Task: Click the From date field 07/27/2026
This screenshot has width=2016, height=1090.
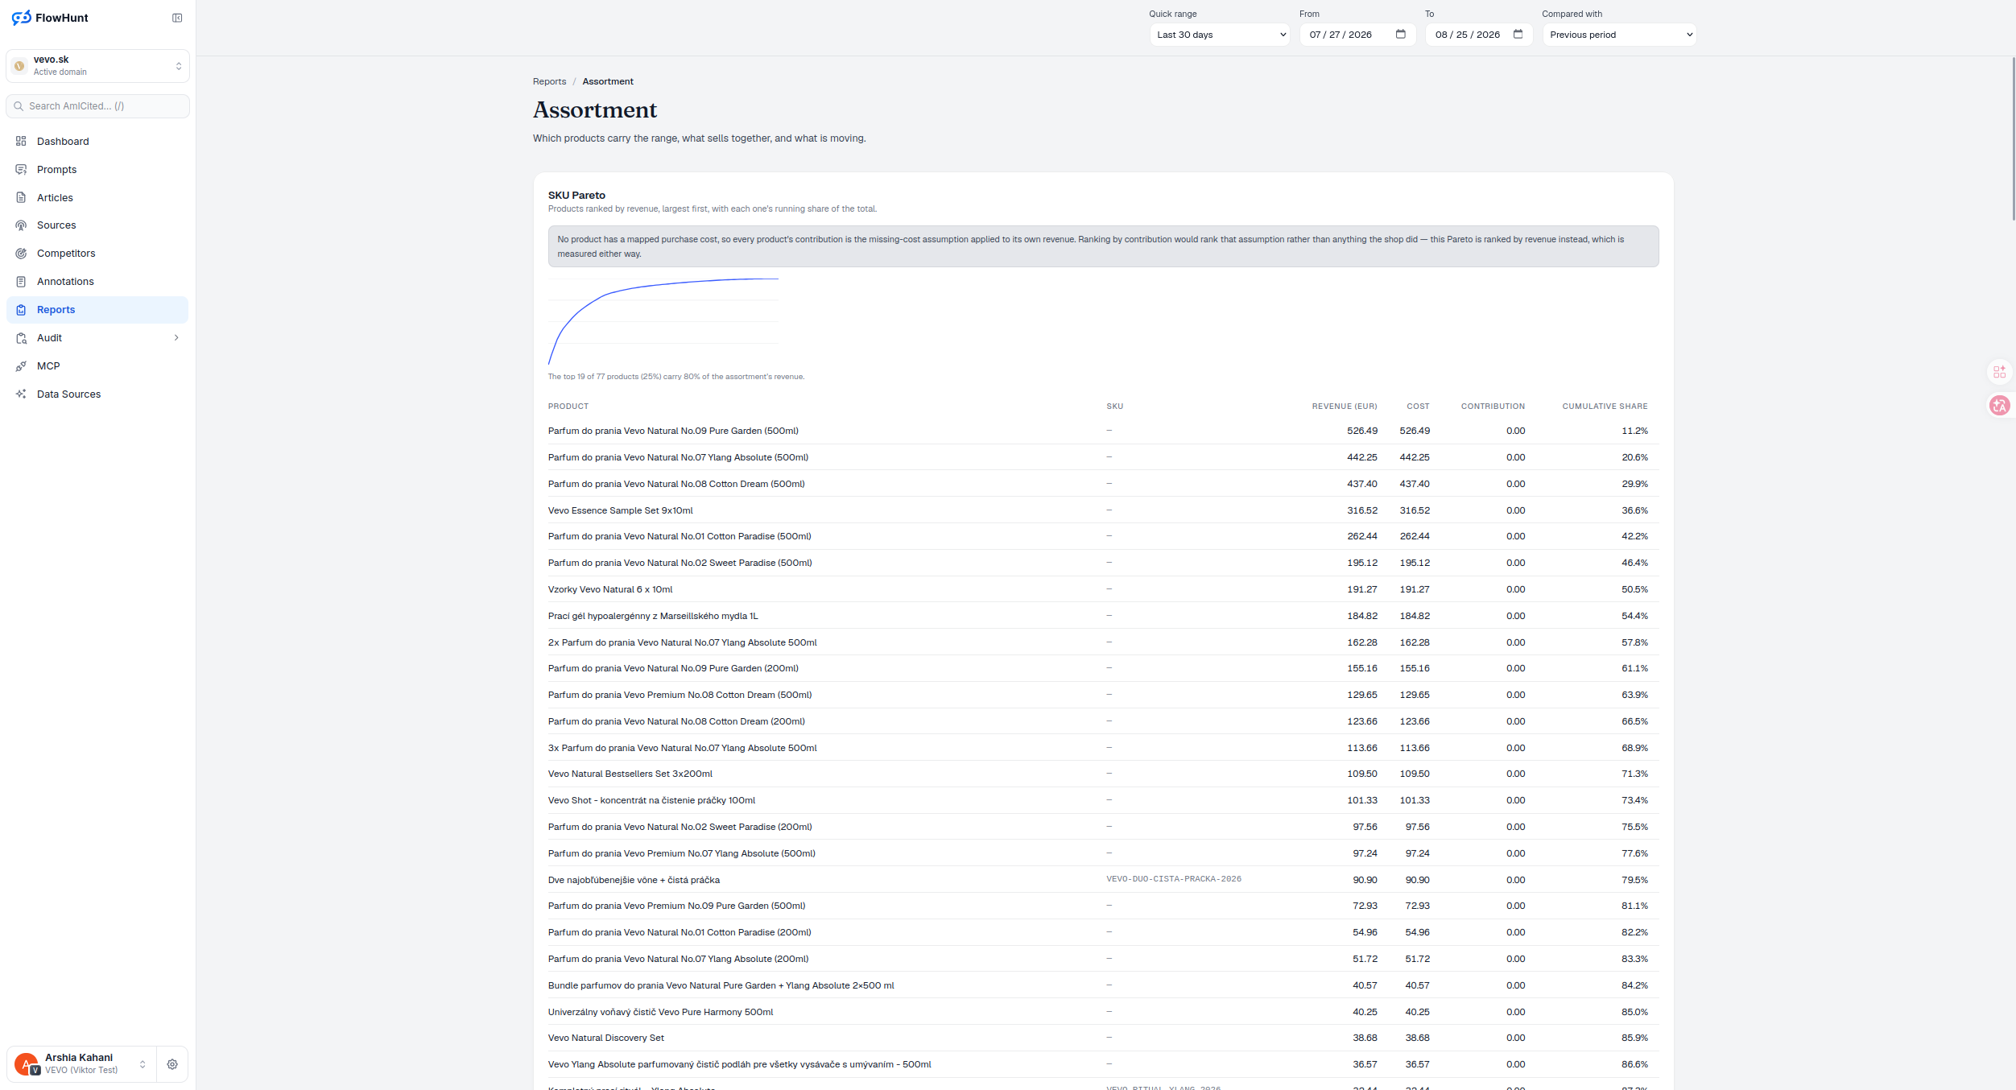Action: coord(1357,35)
